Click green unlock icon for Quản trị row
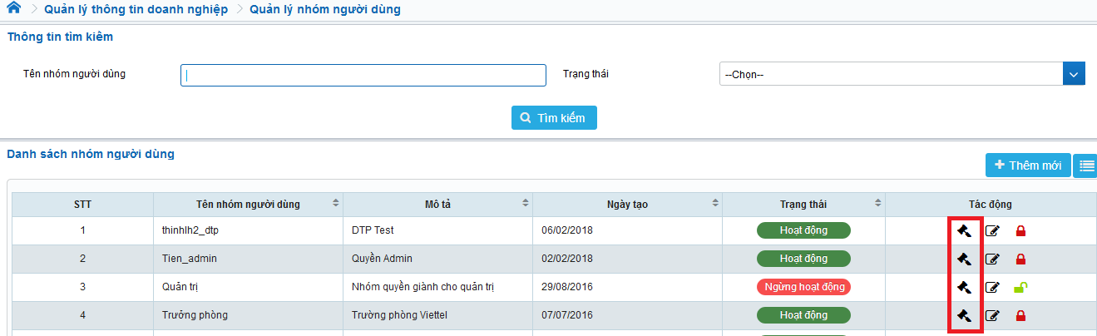Image resolution: width=1097 pixels, height=336 pixels. 1020,288
